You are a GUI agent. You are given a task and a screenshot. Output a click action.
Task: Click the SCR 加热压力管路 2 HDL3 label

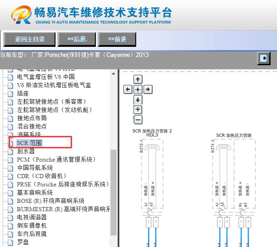point(152,133)
